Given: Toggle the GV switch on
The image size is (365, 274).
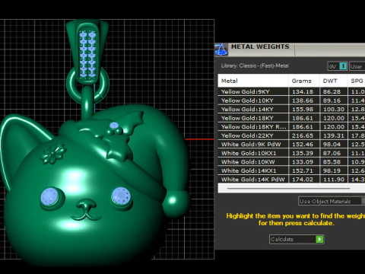Looking at the screenshot, I should click(x=337, y=66).
